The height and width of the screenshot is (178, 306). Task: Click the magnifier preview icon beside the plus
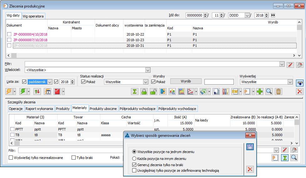click(269, 91)
